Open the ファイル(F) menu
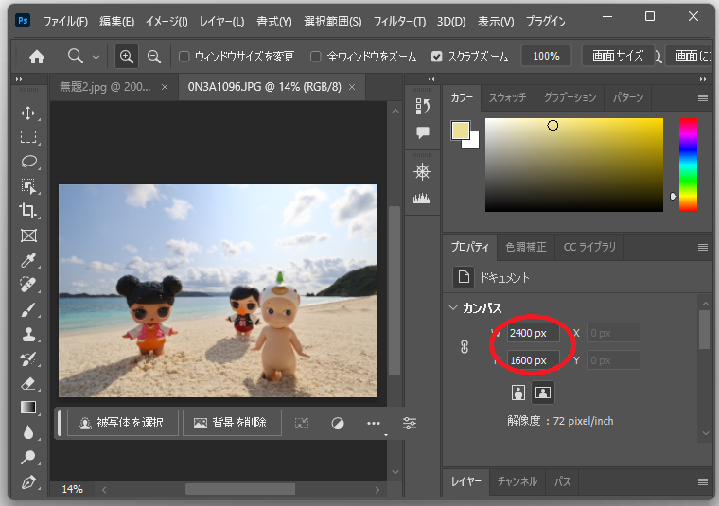 pyautogui.click(x=65, y=22)
